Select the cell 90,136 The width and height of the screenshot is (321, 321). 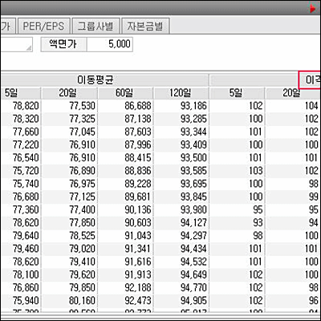click(x=125, y=209)
